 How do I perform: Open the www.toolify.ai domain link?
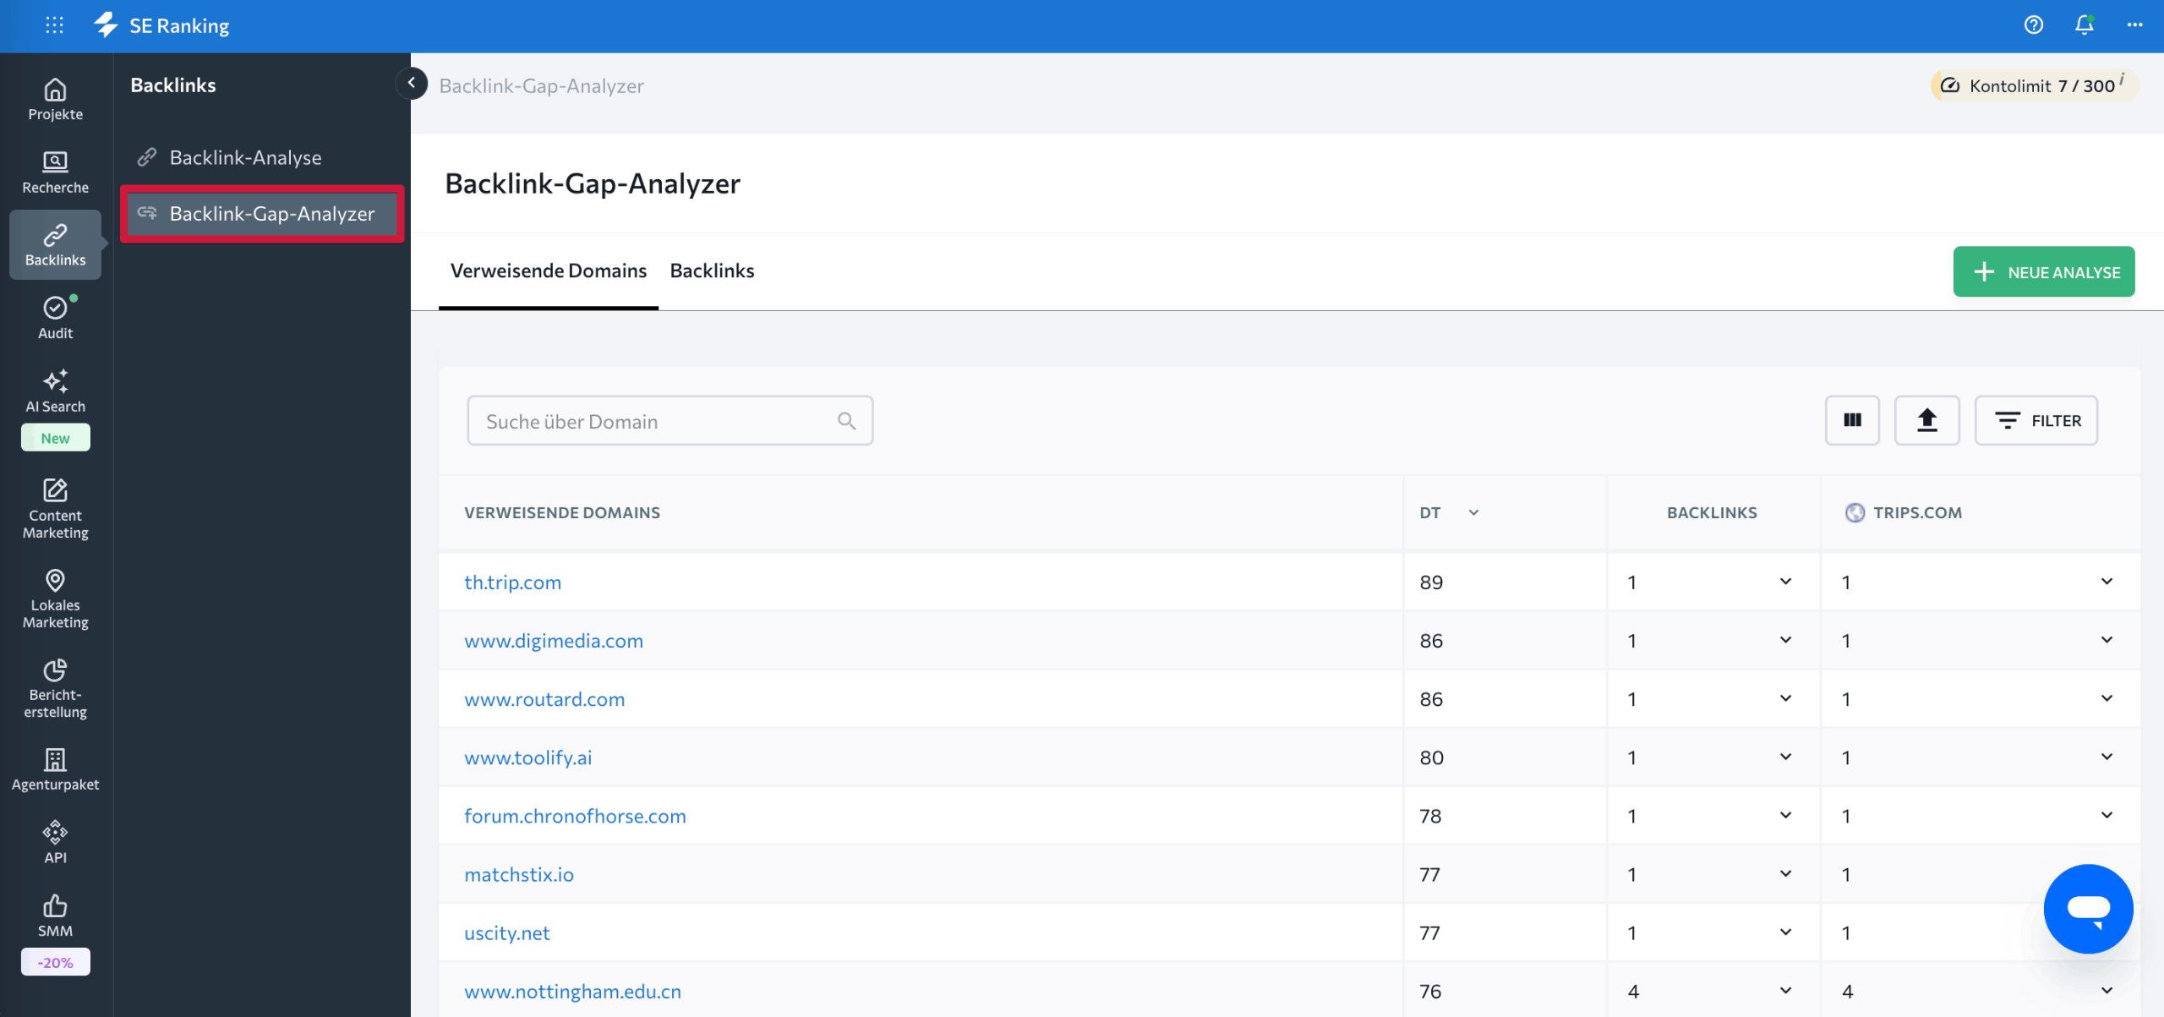point(527,757)
